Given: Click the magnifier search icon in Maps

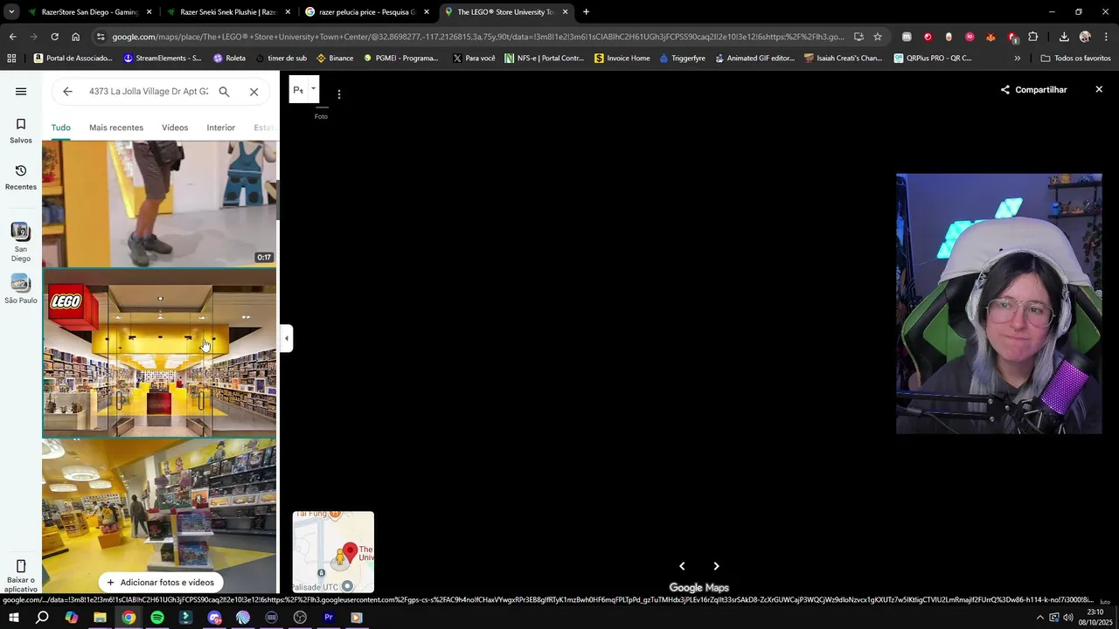Looking at the screenshot, I should pyautogui.click(x=224, y=91).
